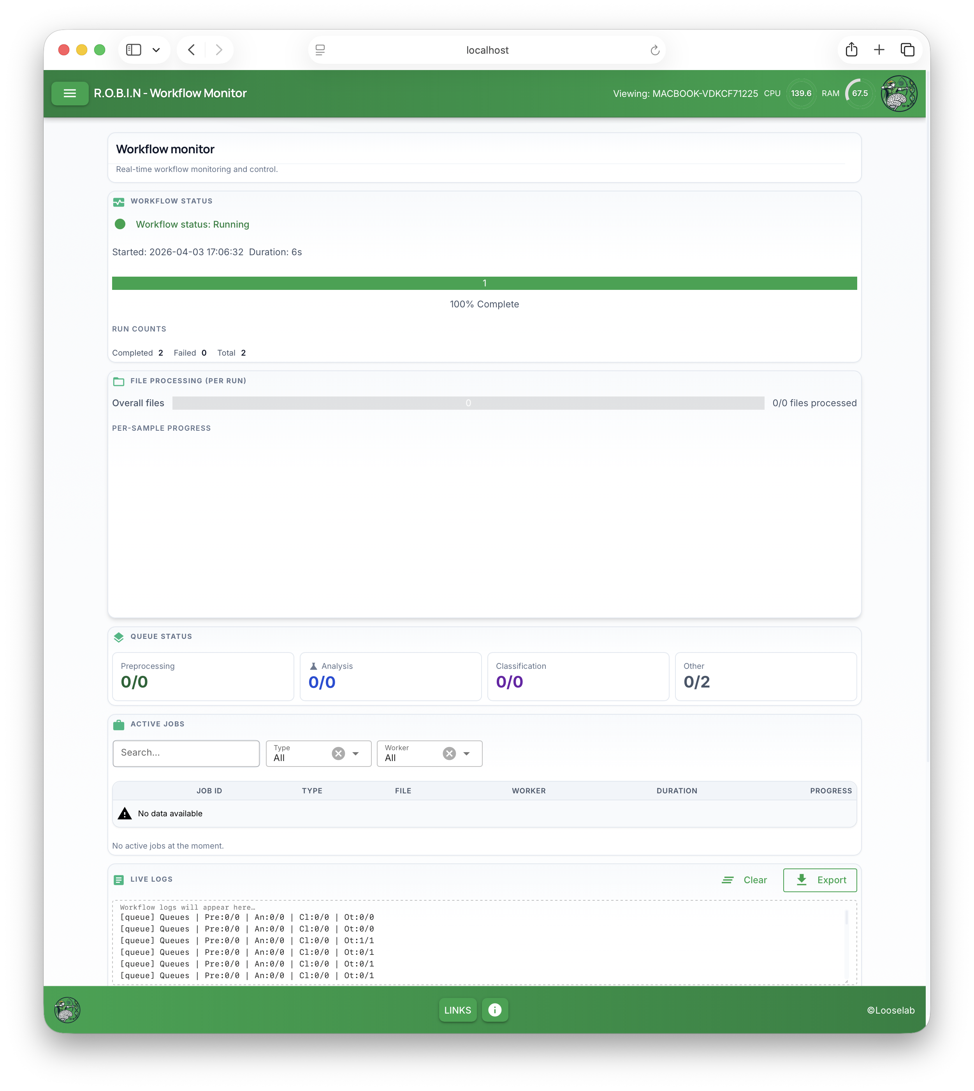Click the CPU usage gauge in the header
Screen dimensions: 974x1091
coord(801,93)
